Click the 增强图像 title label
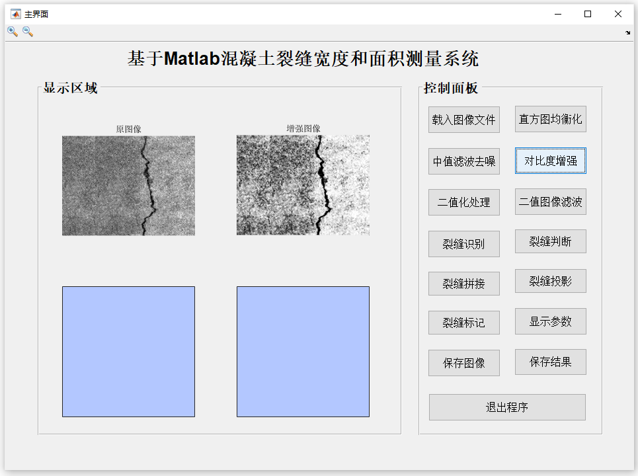Screen dimensions: 638x476 303,128
